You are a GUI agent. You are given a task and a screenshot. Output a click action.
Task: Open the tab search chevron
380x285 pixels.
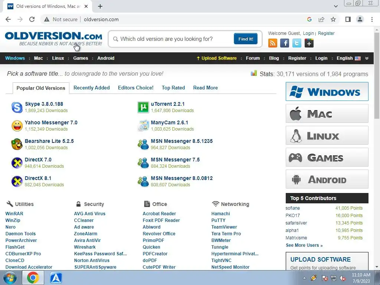click(x=335, y=6)
